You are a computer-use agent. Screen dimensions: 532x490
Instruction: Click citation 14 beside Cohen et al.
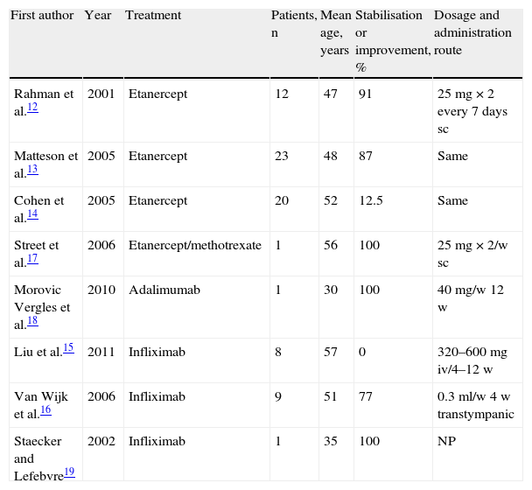coord(31,215)
